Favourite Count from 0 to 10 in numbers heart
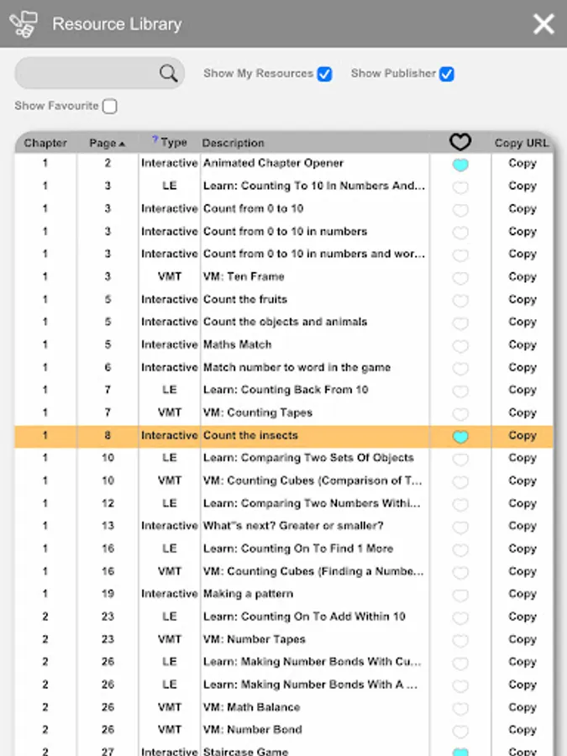The image size is (567, 756). click(x=460, y=233)
